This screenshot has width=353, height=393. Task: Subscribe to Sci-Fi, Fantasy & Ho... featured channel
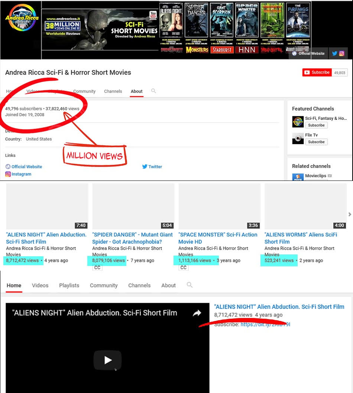point(316,125)
